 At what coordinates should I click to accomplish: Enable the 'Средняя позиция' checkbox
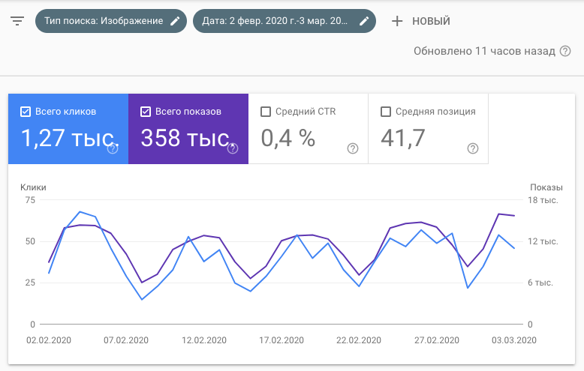386,112
